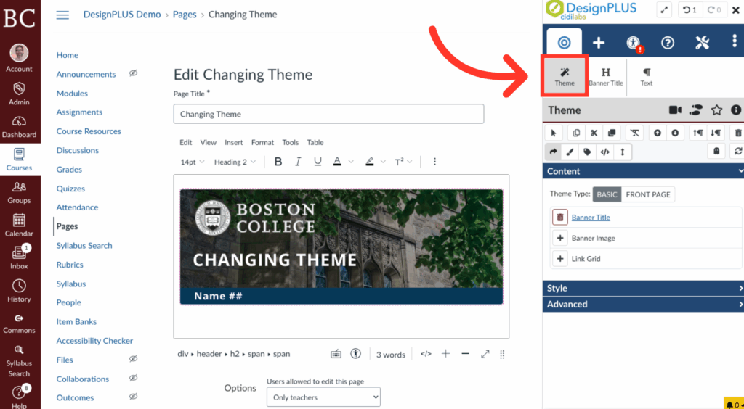Open the DesignPLUS add content plus tab
This screenshot has height=409, width=744.
pos(599,43)
